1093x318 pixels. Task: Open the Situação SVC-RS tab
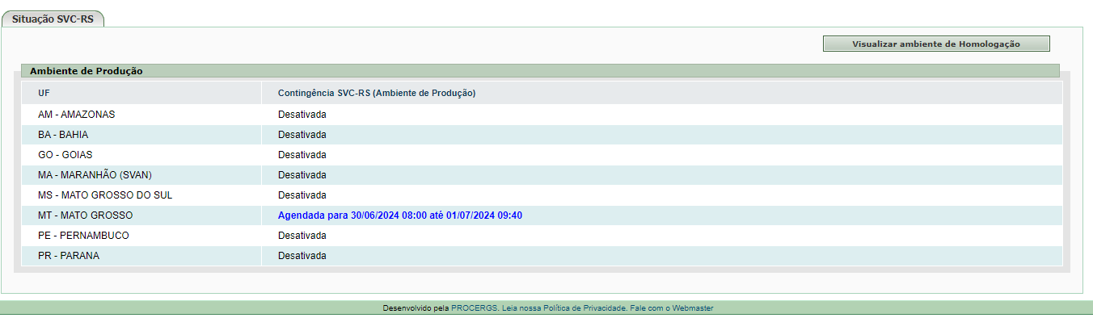point(53,19)
